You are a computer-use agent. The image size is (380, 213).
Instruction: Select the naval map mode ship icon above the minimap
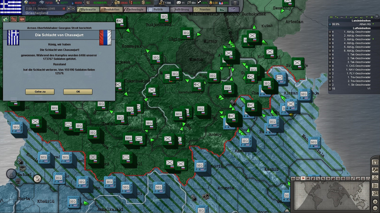[x=359, y=178]
